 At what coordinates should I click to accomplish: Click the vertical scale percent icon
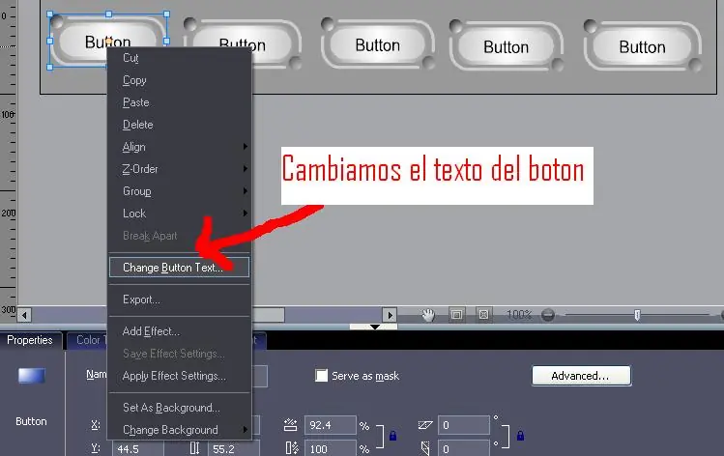pyautogui.click(x=292, y=448)
